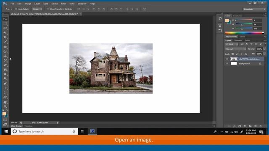The height and width of the screenshot is (151, 269).
Task: Select the Clone Stamp tool
Action: 5,56
